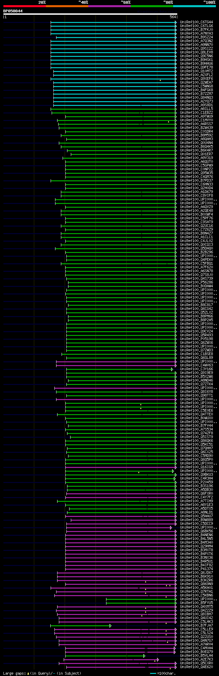This screenshot has height=676, width=219.
Task: Click the UniRef100_P20459 hit name
Action: 196,482
